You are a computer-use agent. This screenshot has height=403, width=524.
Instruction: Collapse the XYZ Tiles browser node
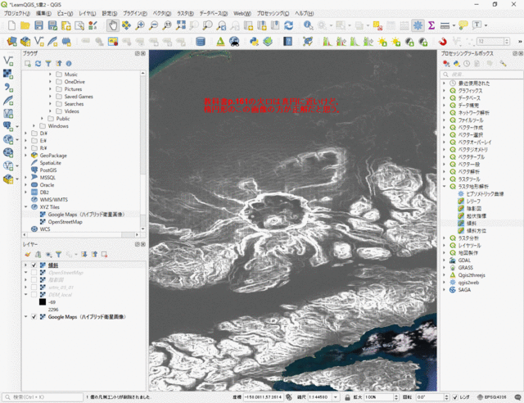tap(25, 207)
